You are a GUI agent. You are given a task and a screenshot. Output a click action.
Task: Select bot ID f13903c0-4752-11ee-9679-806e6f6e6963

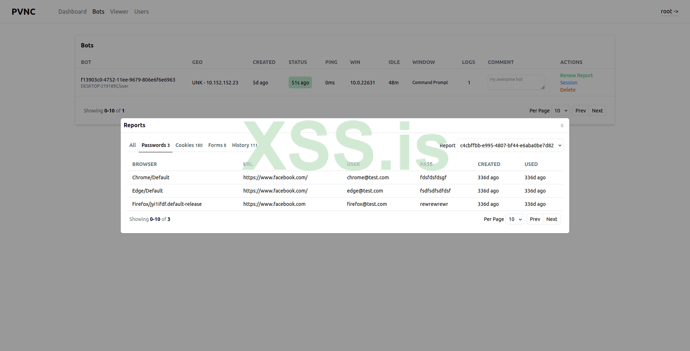128,80
